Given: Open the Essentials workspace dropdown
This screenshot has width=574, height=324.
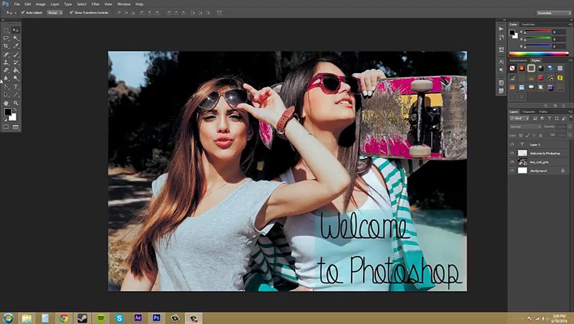Looking at the screenshot, I should [x=554, y=13].
